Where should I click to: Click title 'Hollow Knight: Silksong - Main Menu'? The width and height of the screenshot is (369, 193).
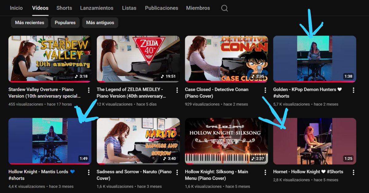click(216, 175)
